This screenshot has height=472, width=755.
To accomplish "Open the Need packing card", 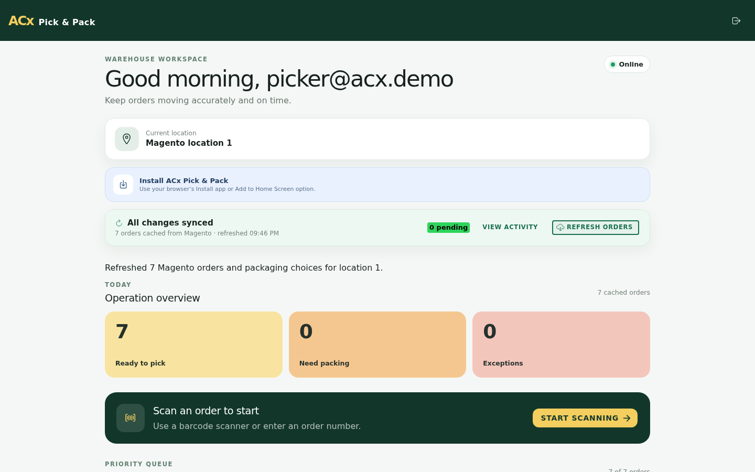I will point(377,345).
